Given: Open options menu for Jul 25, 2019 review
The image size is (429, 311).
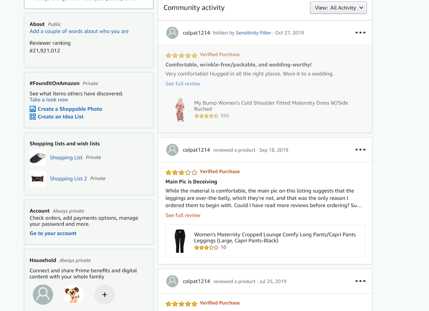Looking at the screenshot, I should click(360, 281).
